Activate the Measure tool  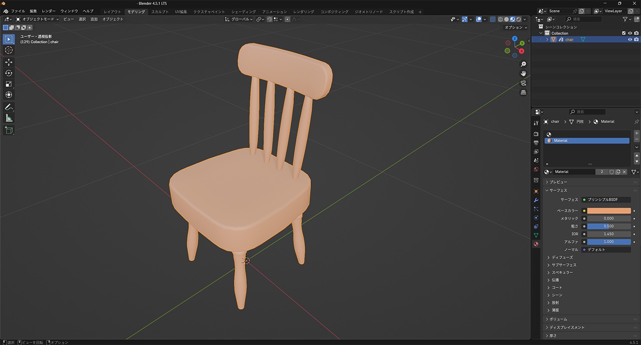click(x=9, y=118)
